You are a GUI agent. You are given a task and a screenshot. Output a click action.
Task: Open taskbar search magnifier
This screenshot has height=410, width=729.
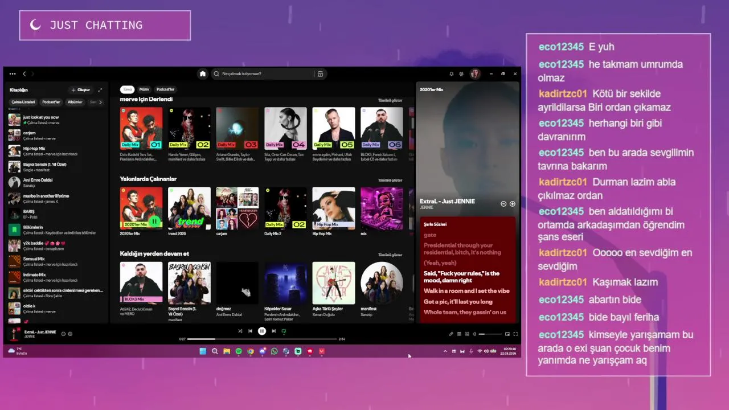(215, 351)
